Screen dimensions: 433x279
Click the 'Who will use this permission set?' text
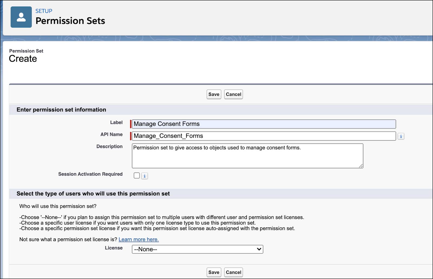tap(58, 206)
